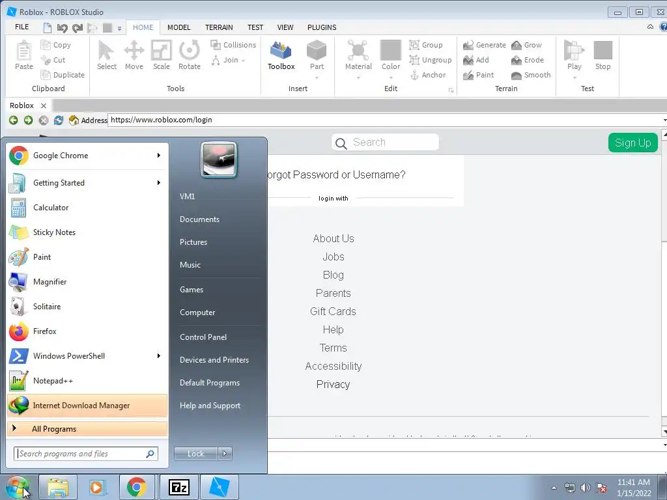
Task: Switch to the MODEL tab
Action: (x=178, y=27)
